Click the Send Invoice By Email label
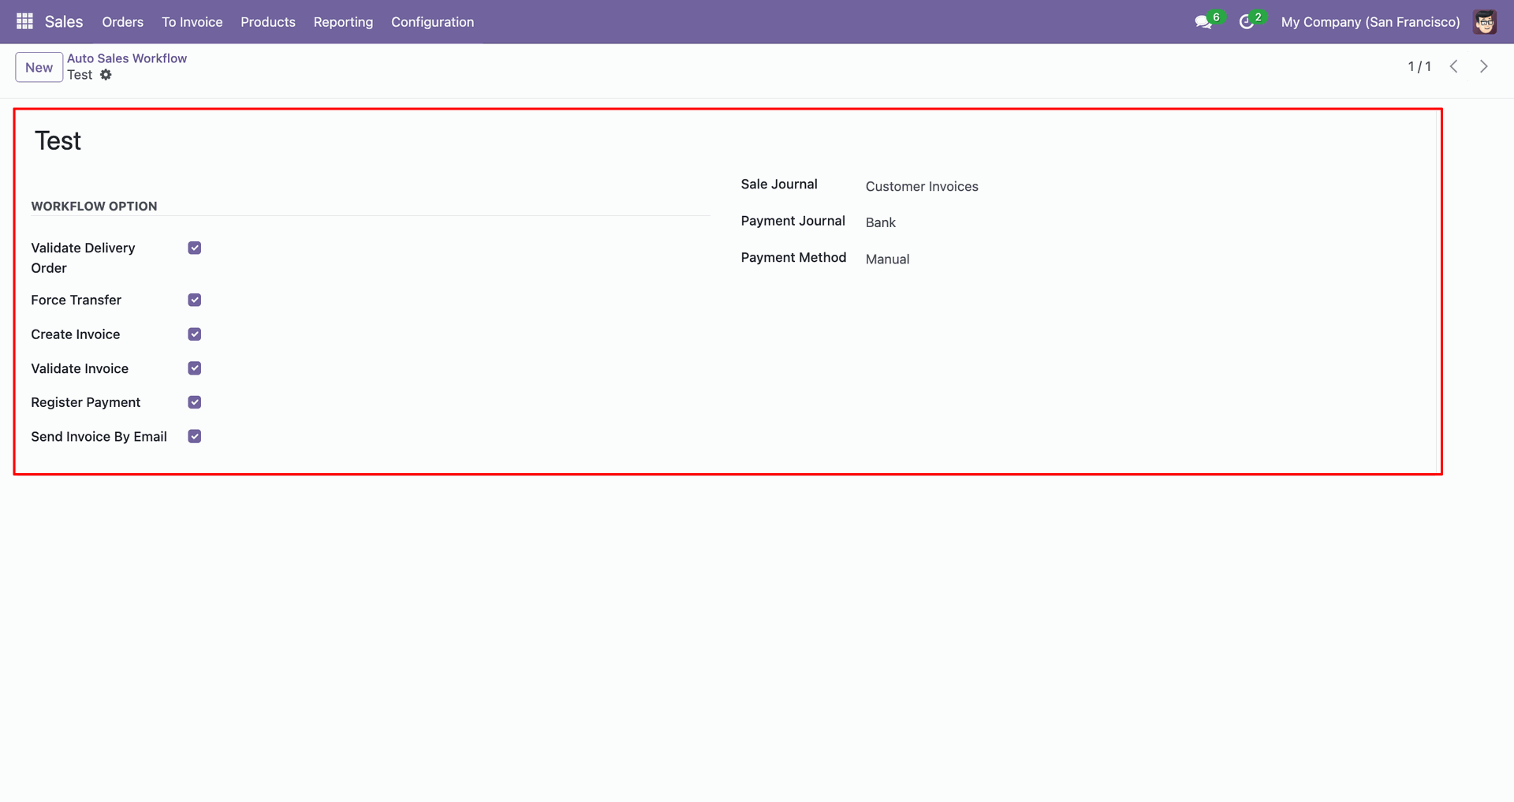 click(x=99, y=436)
